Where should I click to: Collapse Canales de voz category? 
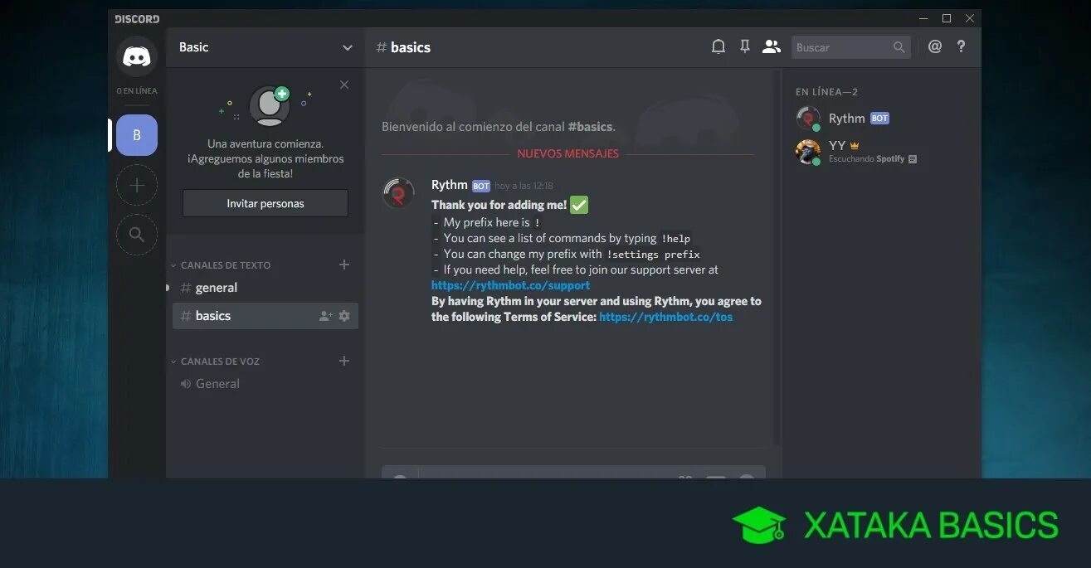tap(216, 362)
